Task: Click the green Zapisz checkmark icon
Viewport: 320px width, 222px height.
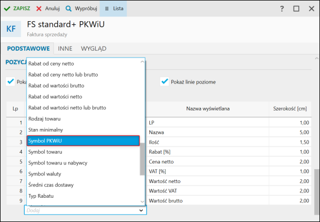Action: point(7,9)
